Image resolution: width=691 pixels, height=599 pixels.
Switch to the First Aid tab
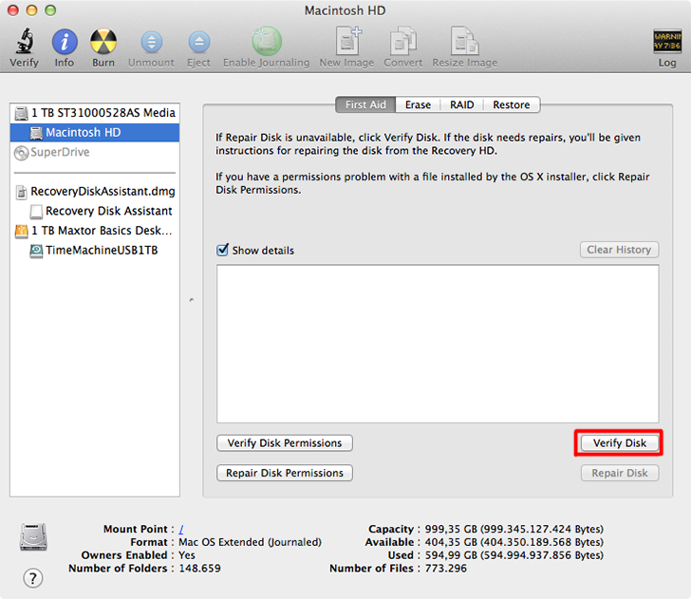point(365,105)
